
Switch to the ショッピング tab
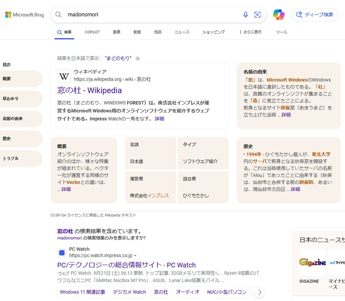tap(214, 32)
